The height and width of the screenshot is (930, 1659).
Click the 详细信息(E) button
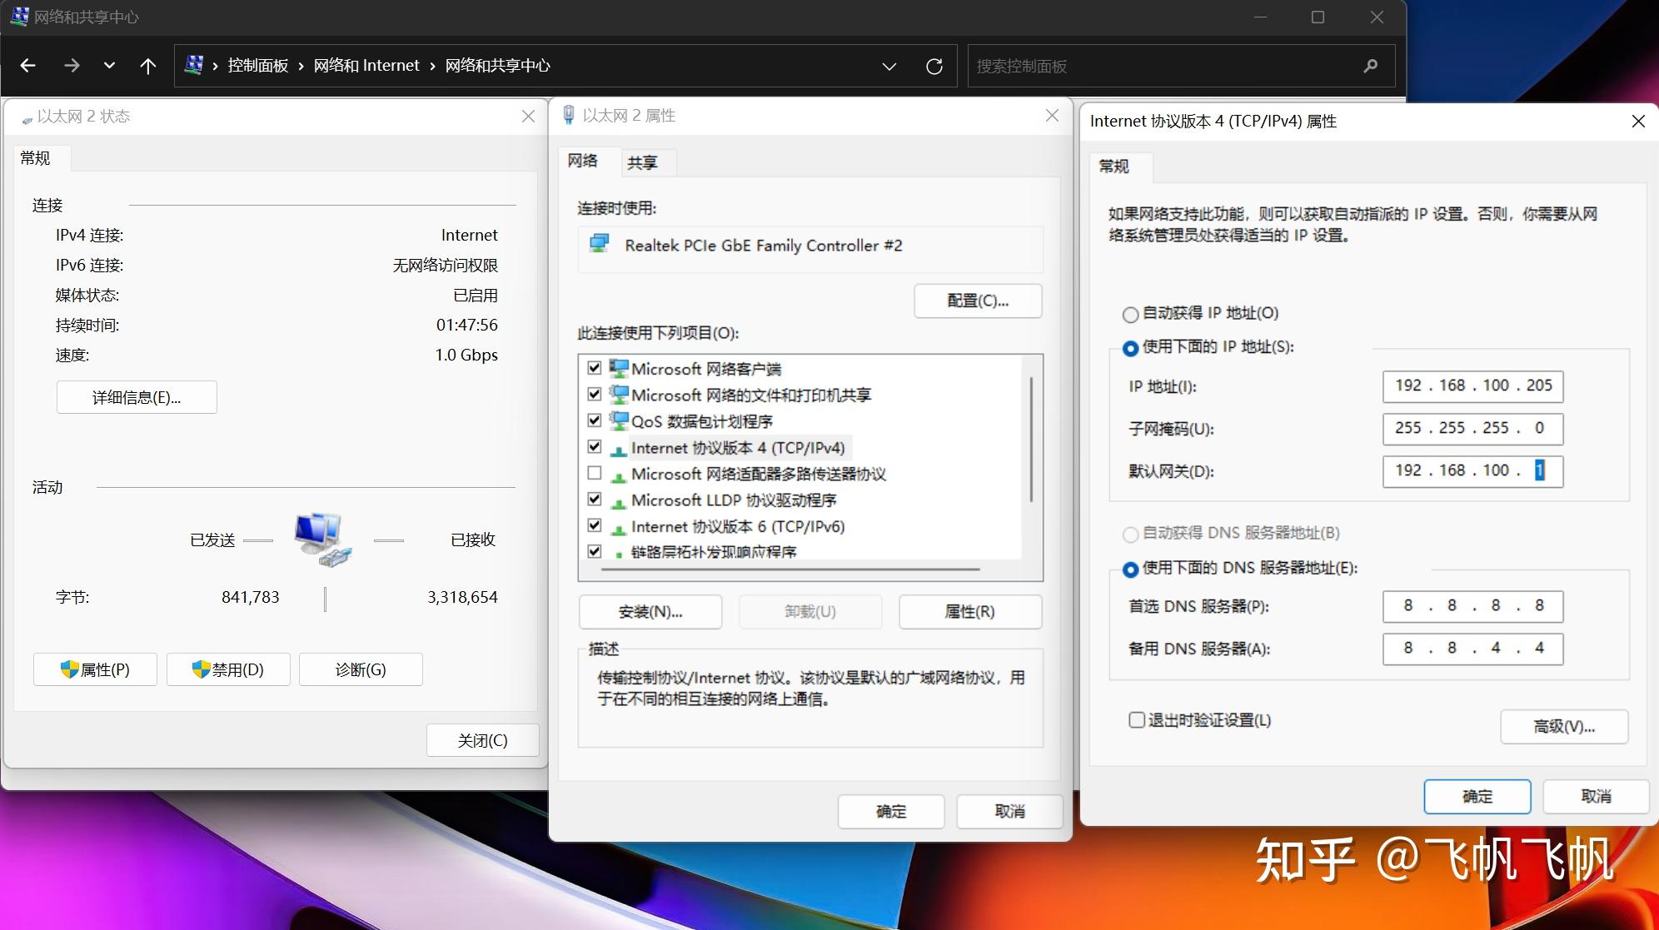pyautogui.click(x=136, y=397)
